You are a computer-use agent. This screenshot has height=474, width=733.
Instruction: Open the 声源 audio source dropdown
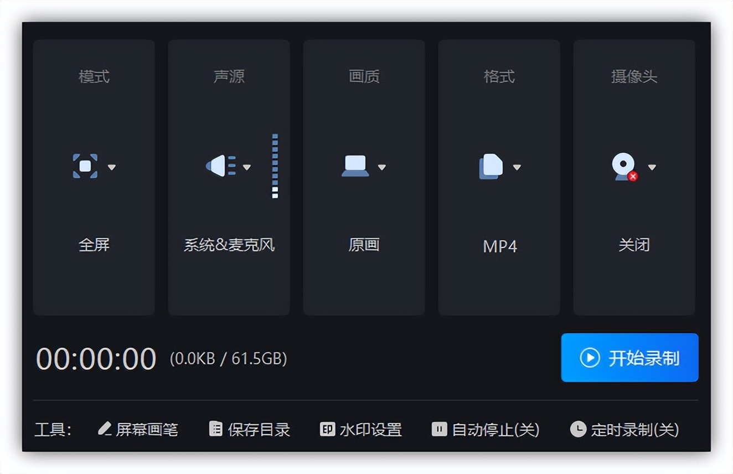(x=247, y=167)
